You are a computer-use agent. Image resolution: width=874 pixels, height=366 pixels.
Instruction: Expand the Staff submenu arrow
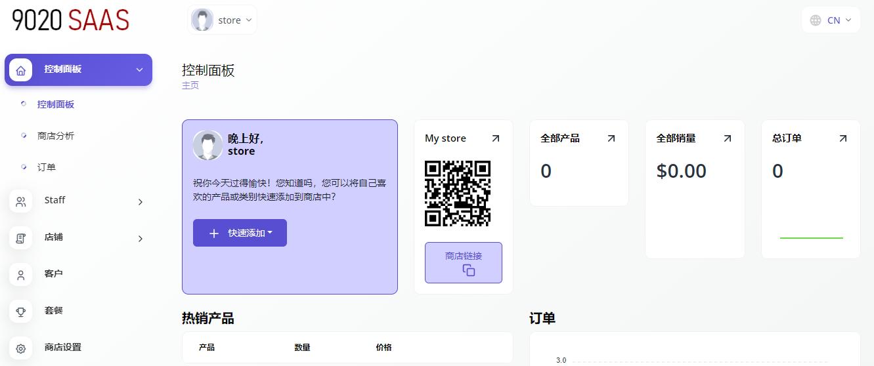point(140,202)
